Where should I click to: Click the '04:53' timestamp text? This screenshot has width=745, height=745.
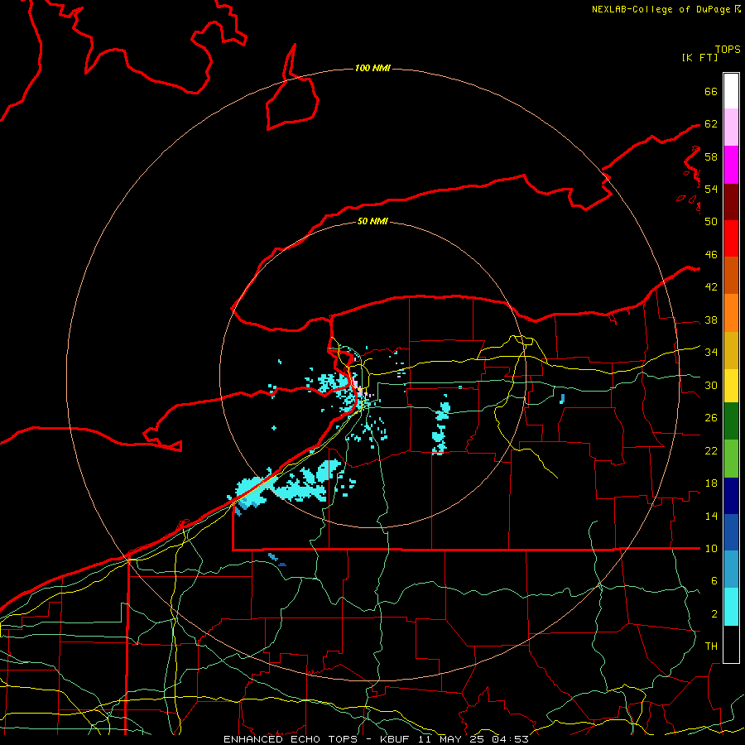click(x=510, y=739)
